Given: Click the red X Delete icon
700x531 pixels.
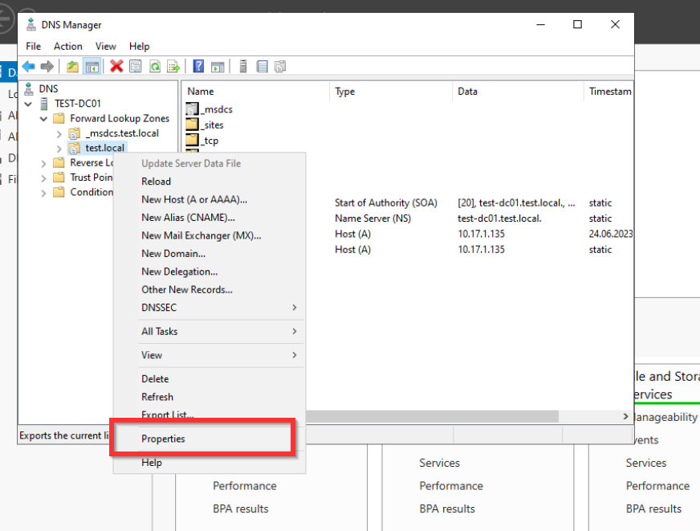Looking at the screenshot, I should coord(116,67).
